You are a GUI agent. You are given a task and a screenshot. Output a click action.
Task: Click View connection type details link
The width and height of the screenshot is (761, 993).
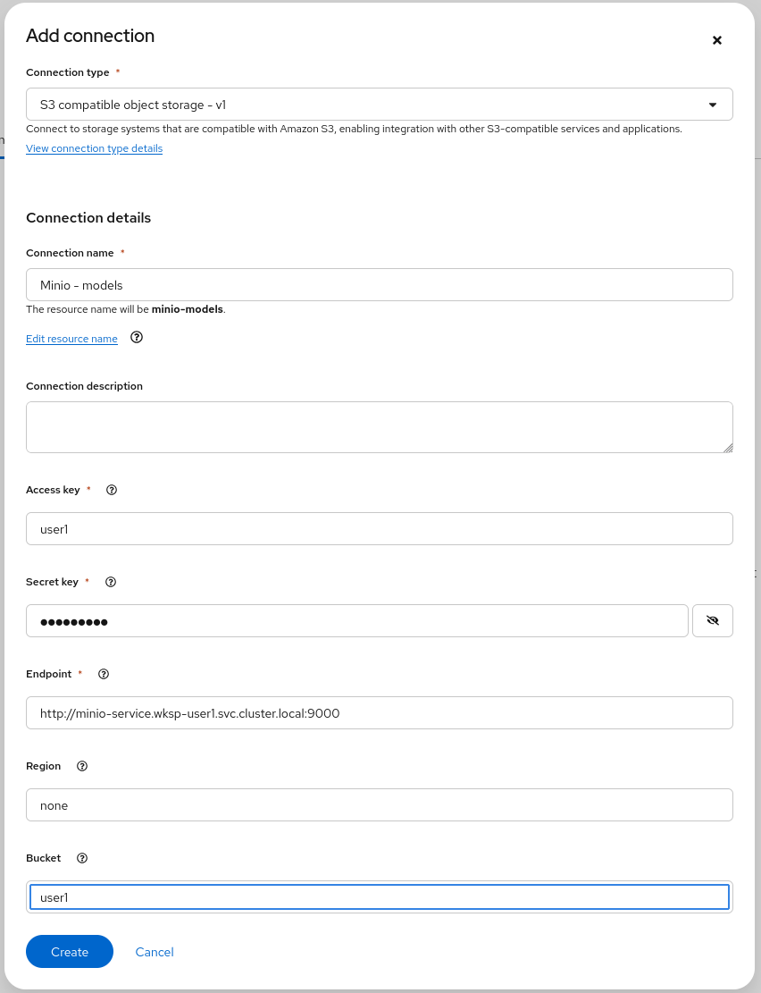(x=95, y=148)
